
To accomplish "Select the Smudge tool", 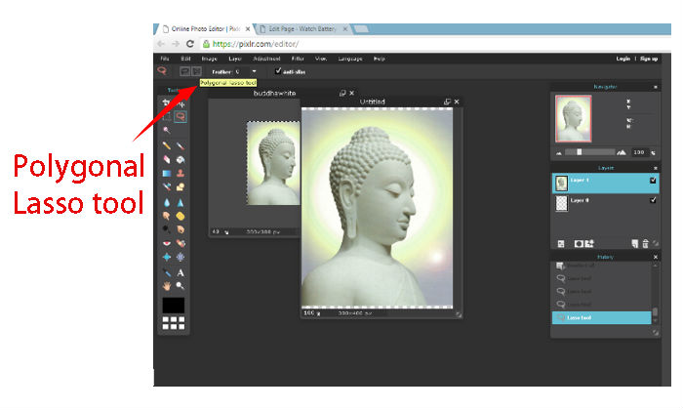I will (167, 216).
